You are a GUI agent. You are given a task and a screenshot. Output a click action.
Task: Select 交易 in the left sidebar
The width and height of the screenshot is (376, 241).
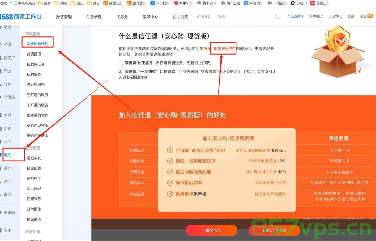point(7,129)
